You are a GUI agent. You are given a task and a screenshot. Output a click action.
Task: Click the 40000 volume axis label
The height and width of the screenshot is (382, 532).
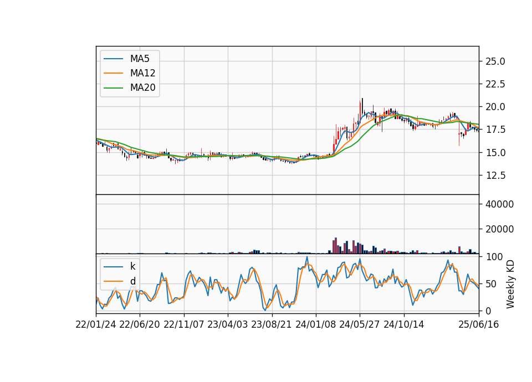point(499,204)
